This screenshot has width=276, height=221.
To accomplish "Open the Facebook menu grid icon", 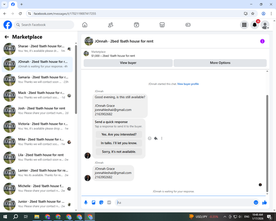I will coord(244,25).
